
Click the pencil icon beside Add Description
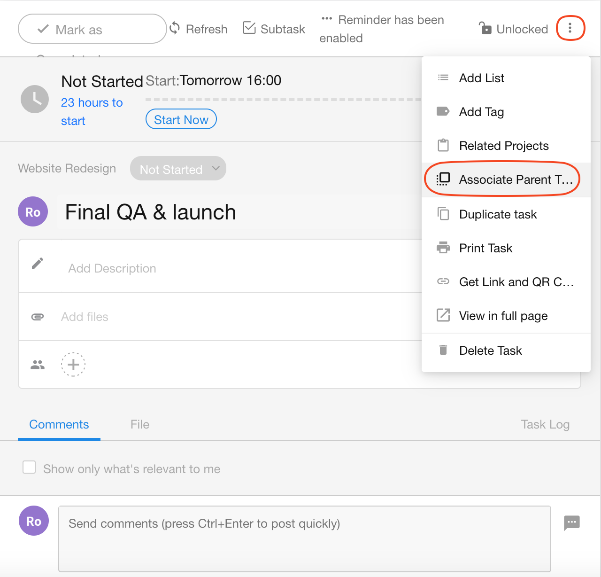tap(38, 263)
